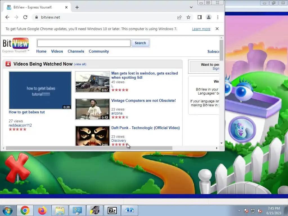Rate the Lidl video five stars

(x=127, y=90)
